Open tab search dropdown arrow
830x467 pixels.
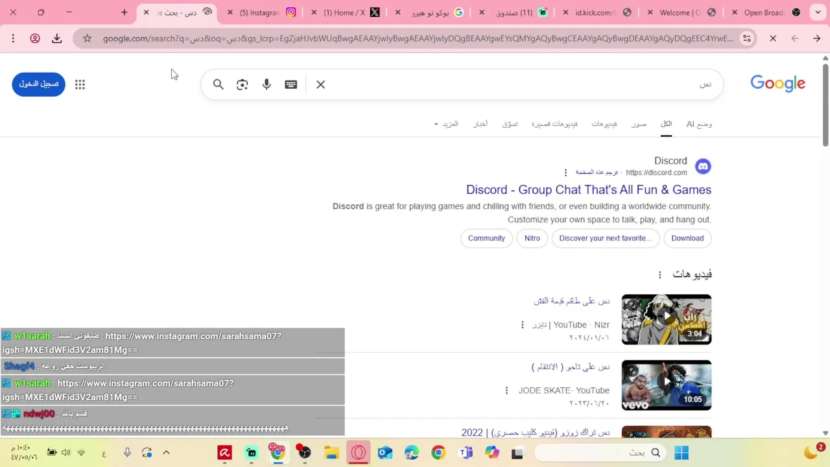coord(818,12)
